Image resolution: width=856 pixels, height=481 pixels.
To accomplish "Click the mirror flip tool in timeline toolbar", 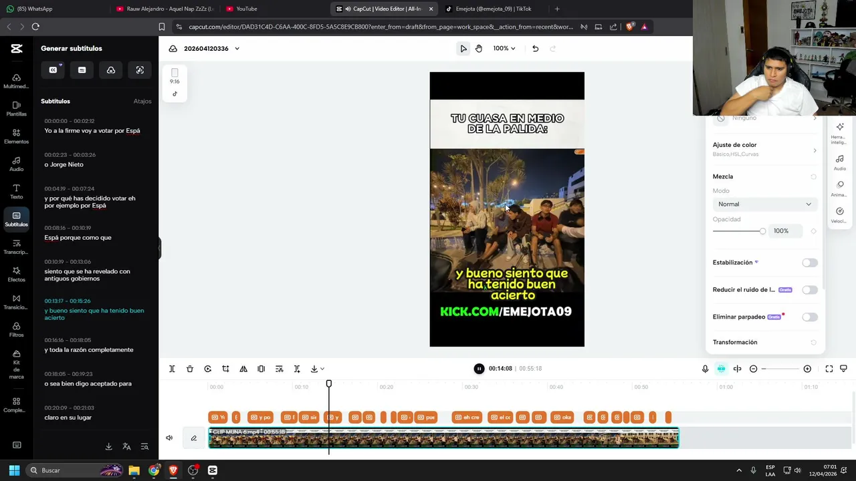I will [x=243, y=369].
